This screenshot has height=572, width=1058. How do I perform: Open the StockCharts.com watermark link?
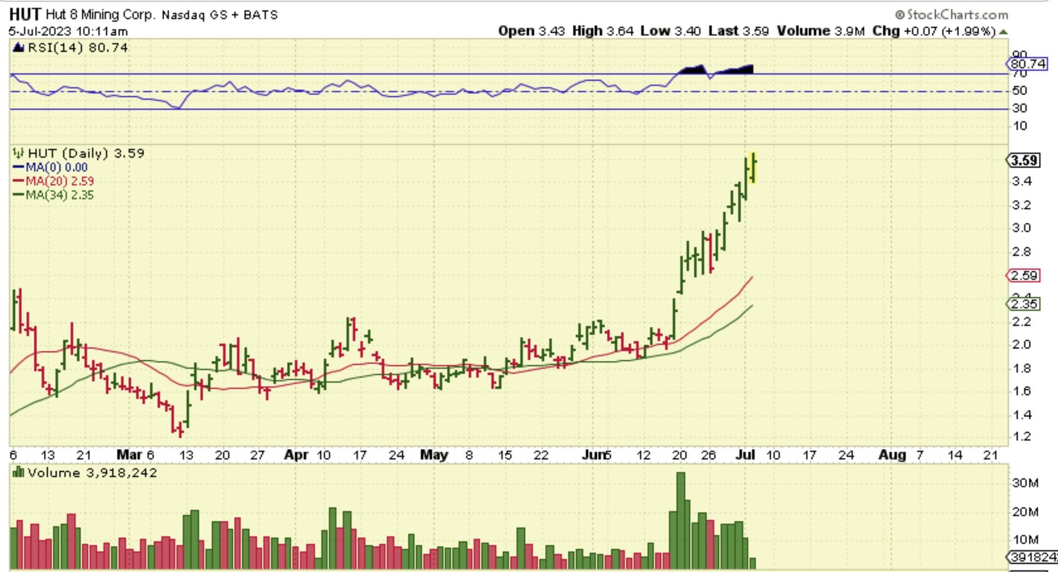pyautogui.click(x=952, y=15)
